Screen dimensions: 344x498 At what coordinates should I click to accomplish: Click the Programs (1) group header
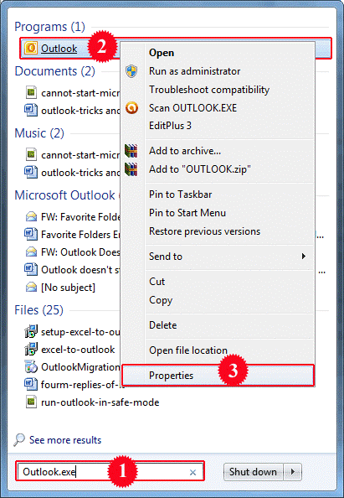[x=49, y=27]
